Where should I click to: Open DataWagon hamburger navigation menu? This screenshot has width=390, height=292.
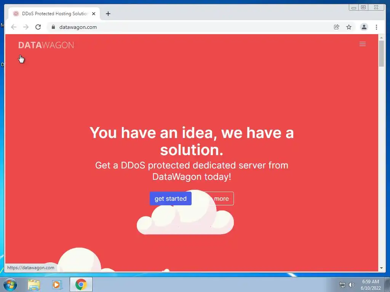[363, 44]
